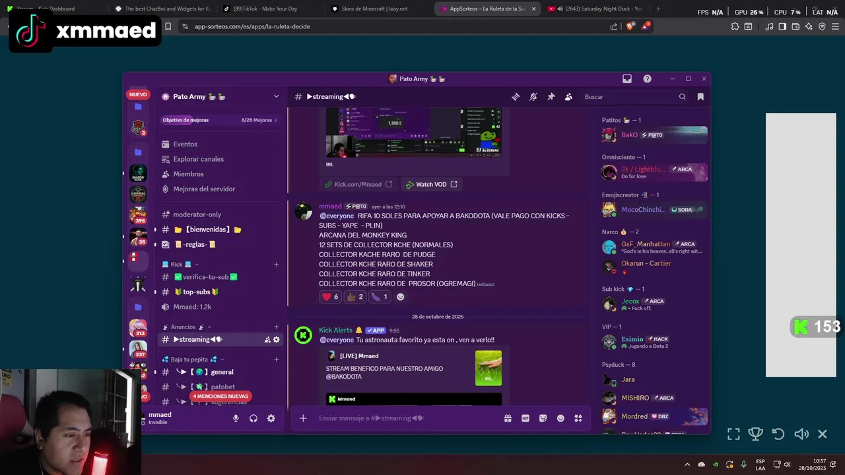
Task: Open the GIF picker
Action: coord(525,418)
